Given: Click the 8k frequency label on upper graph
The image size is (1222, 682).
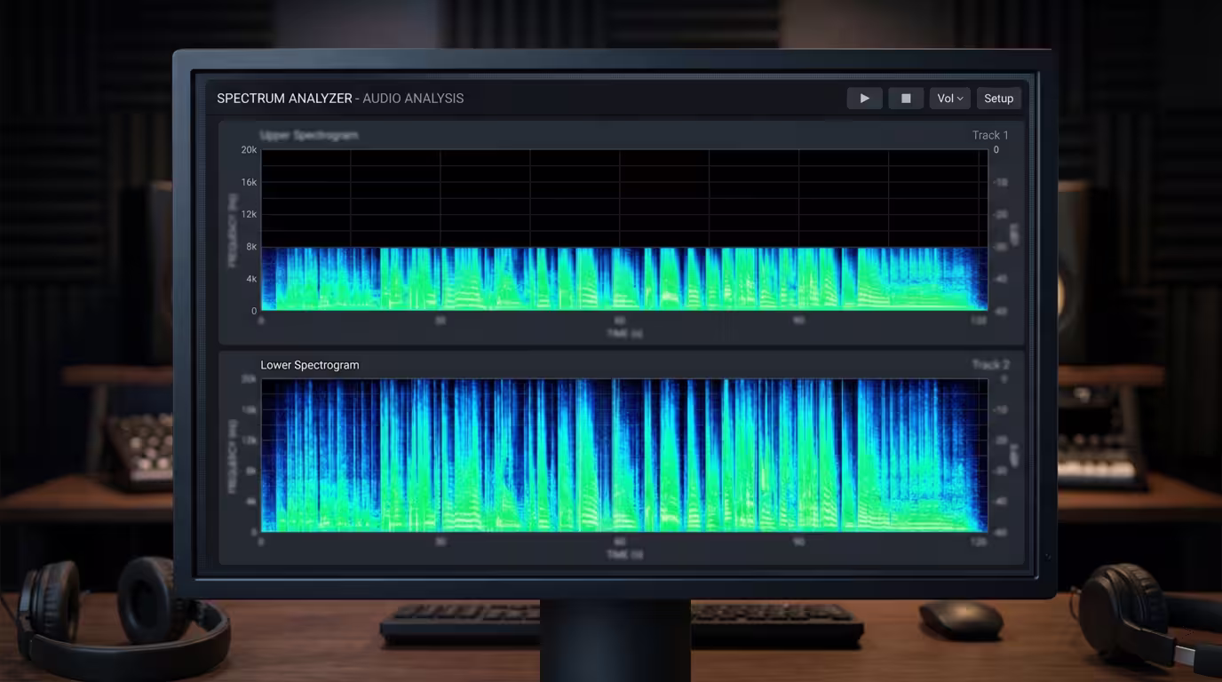Looking at the screenshot, I should 250,247.
